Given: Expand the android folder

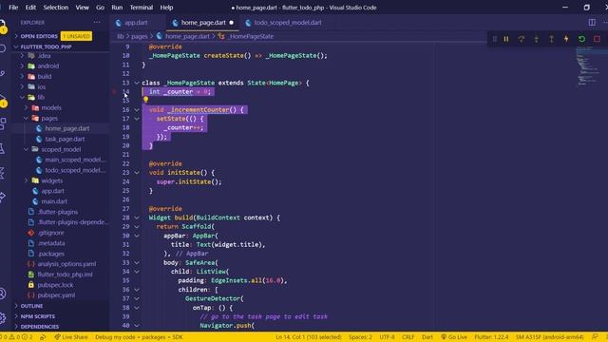Looking at the screenshot, I should pos(48,66).
